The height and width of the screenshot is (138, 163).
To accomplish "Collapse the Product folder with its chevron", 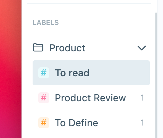I will (141, 48).
